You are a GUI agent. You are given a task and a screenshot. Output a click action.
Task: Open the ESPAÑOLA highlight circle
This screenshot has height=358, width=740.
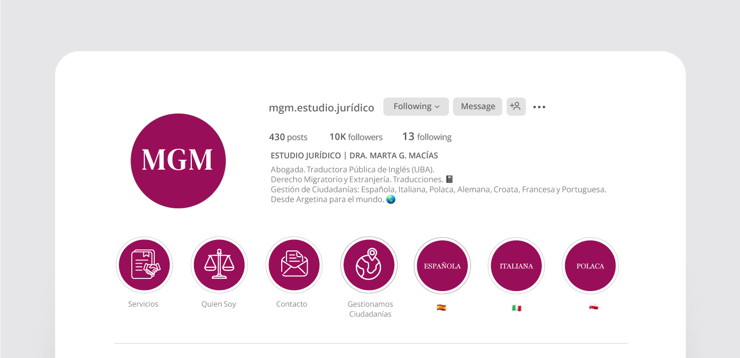click(442, 266)
